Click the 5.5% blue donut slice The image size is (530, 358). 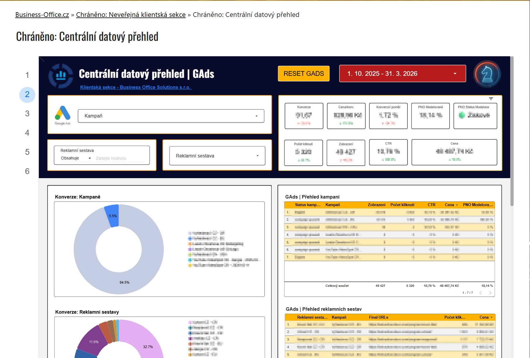[112, 216]
